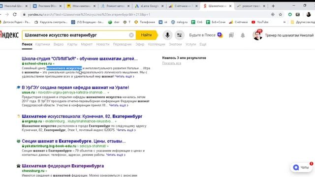Show hidden bookmarks with the overflow chevron
The width and height of the screenshot is (315, 177).
(x=284, y=22)
